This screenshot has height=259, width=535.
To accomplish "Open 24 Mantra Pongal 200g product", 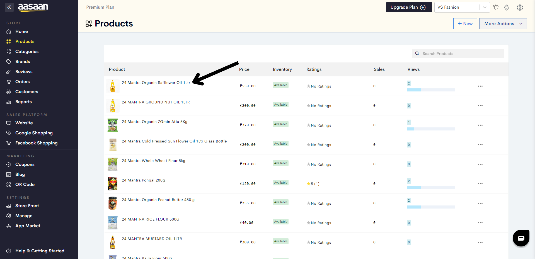I will coord(143,180).
